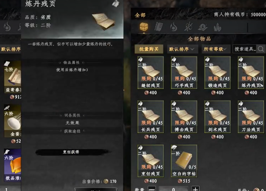Viewport: 266px width, 191px height.
Task: Open the book pages category icon
Action: [159, 27]
